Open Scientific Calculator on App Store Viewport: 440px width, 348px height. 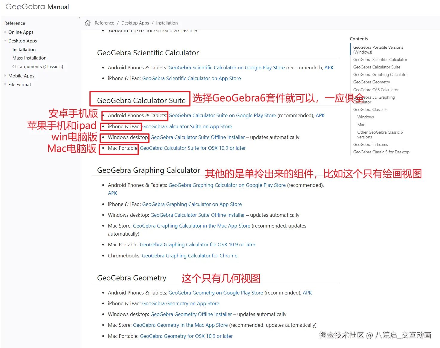click(x=191, y=78)
